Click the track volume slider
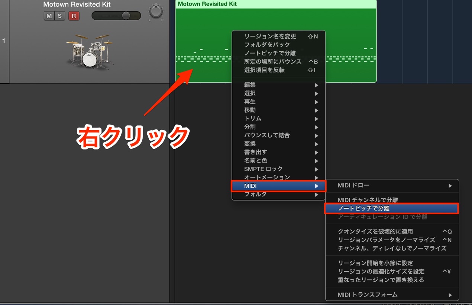Image resolution: width=472 pixels, height=305 pixels. pyautogui.click(x=116, y=16)
